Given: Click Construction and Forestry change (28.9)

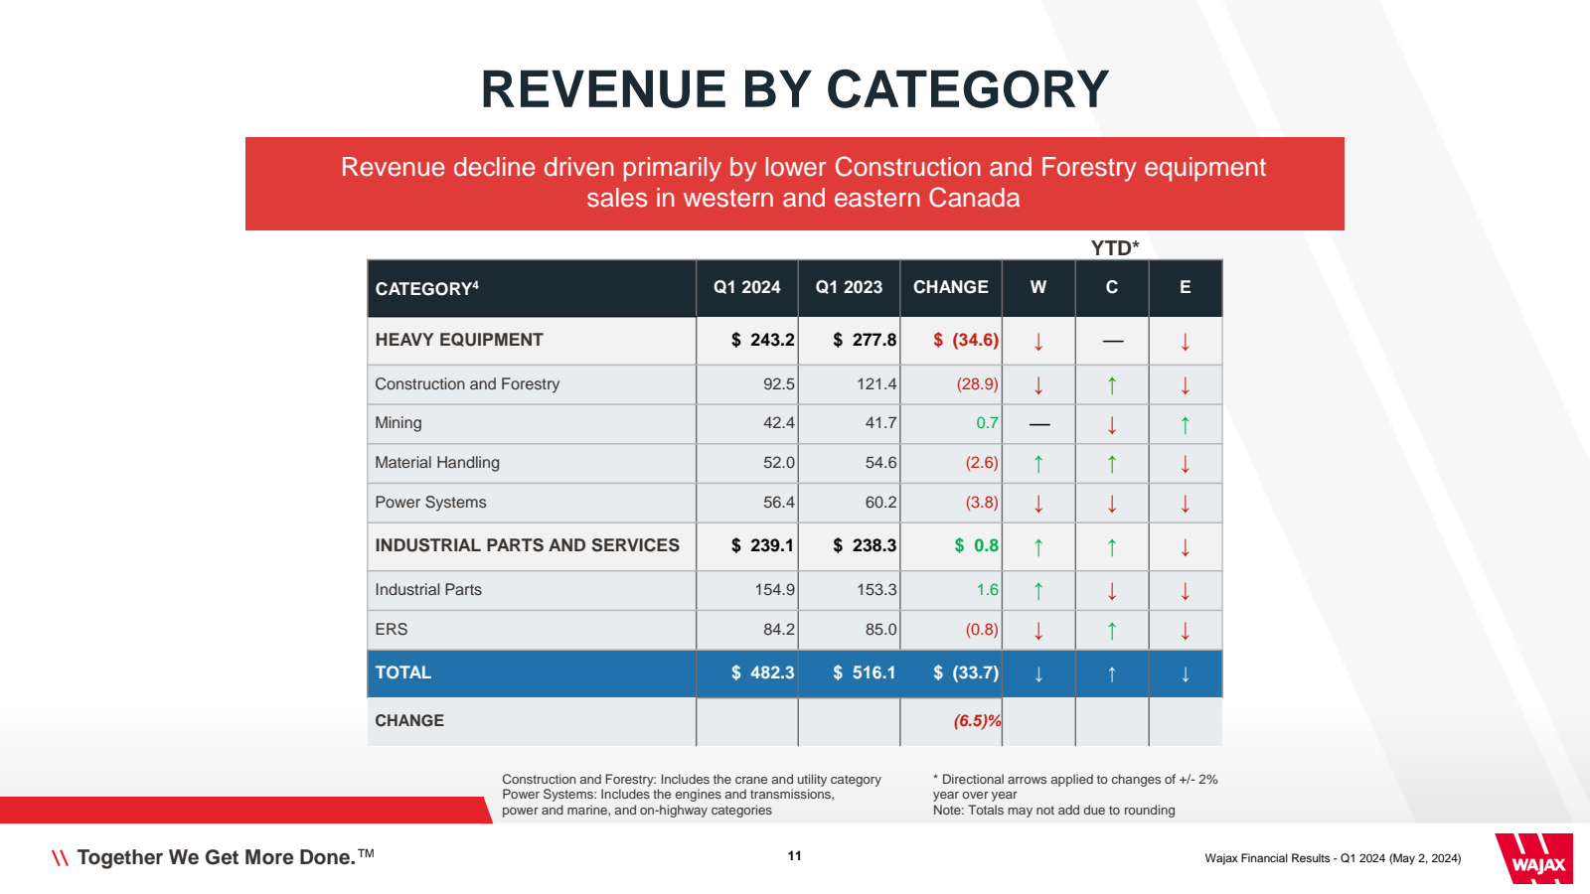Looking at the screenshot, I should (x=978, y=384).
